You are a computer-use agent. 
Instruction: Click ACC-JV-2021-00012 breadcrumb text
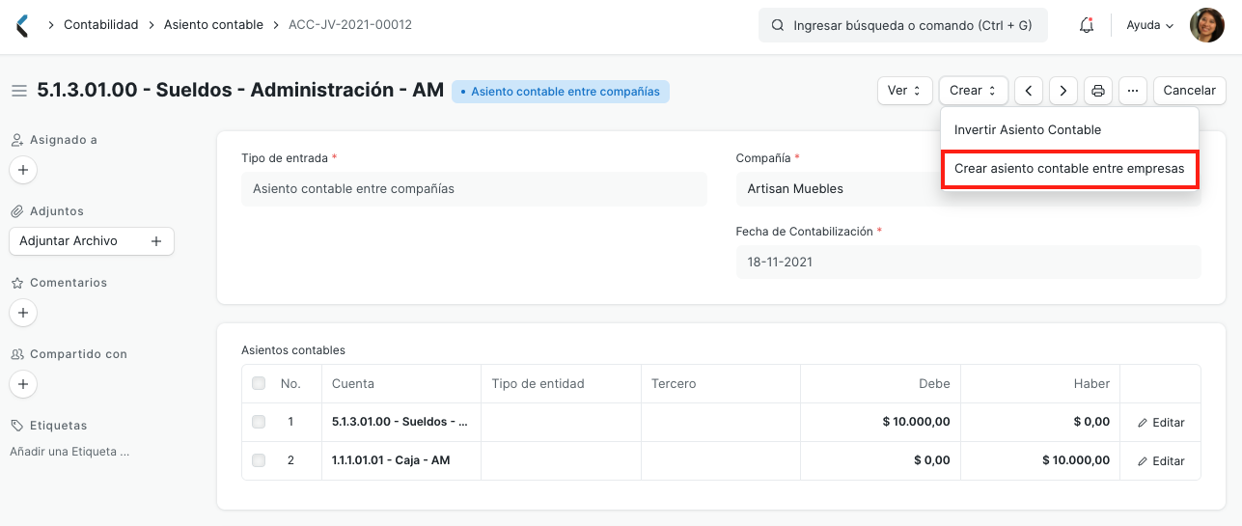350,25
